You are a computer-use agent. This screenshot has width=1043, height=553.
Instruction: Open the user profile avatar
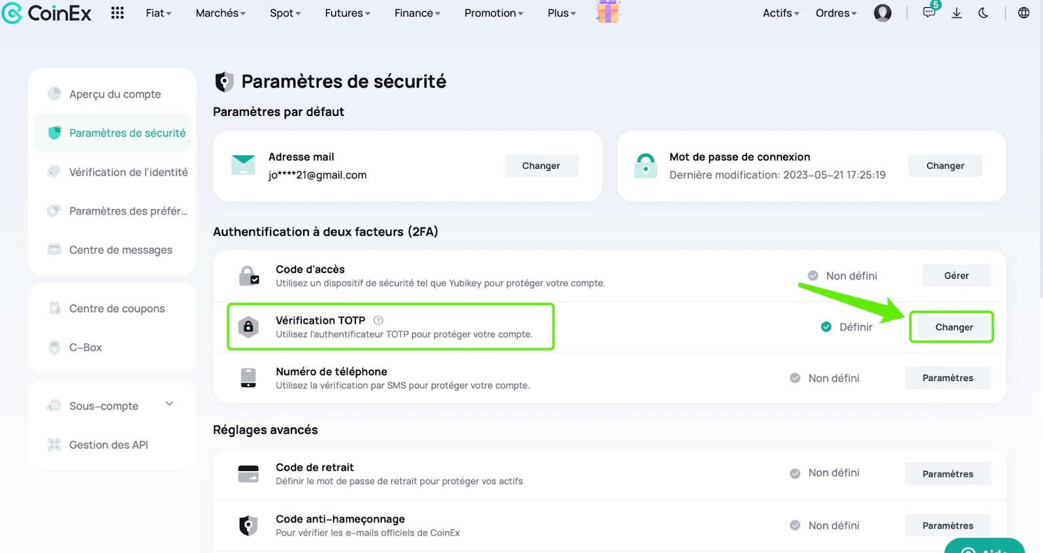[883, 13]
